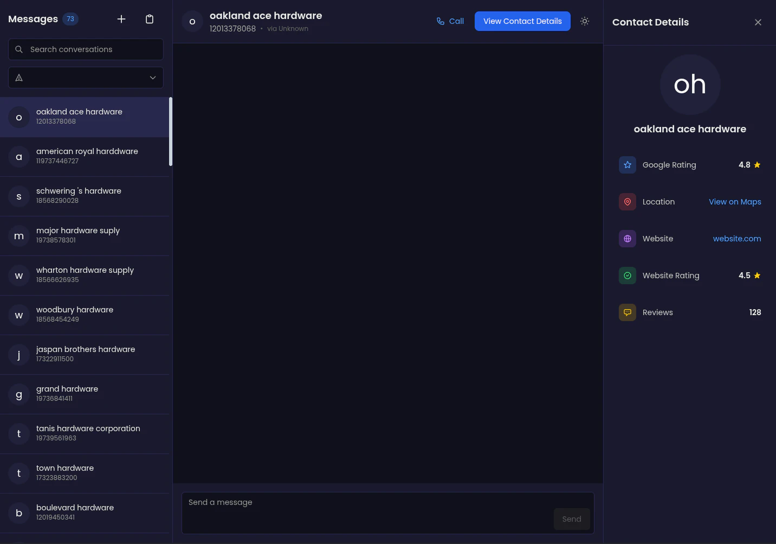Open the website.com link

[737, 239]
